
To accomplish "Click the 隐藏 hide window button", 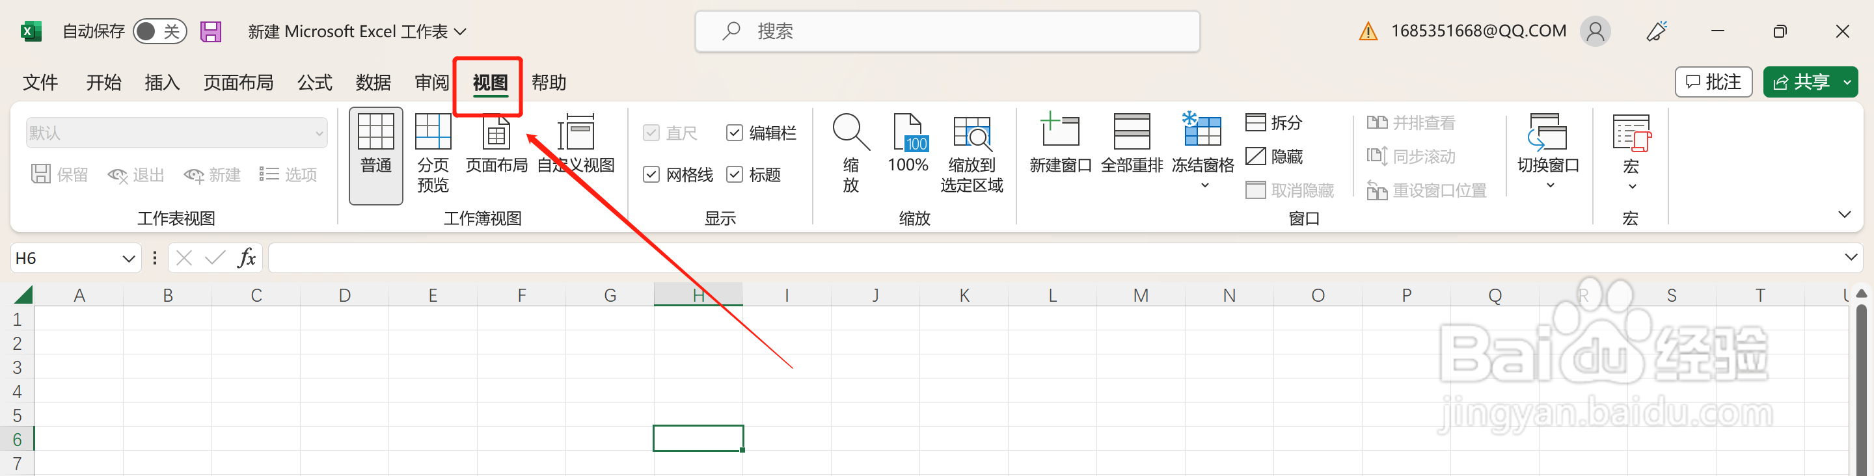I will 1273,156.
